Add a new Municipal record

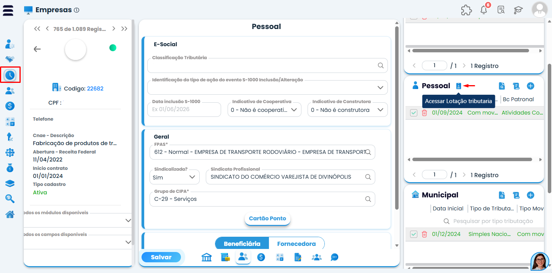pos(531,195)
